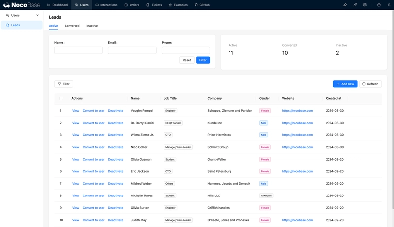The image size is (394, 227).
Task: Click Convert to user for Vaughn Rempel
Action: coord(94,111)
